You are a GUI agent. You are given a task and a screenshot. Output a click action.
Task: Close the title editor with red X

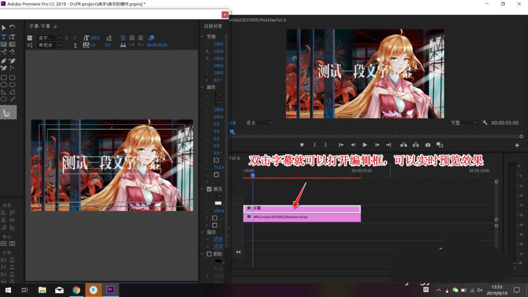click(225, 14)
